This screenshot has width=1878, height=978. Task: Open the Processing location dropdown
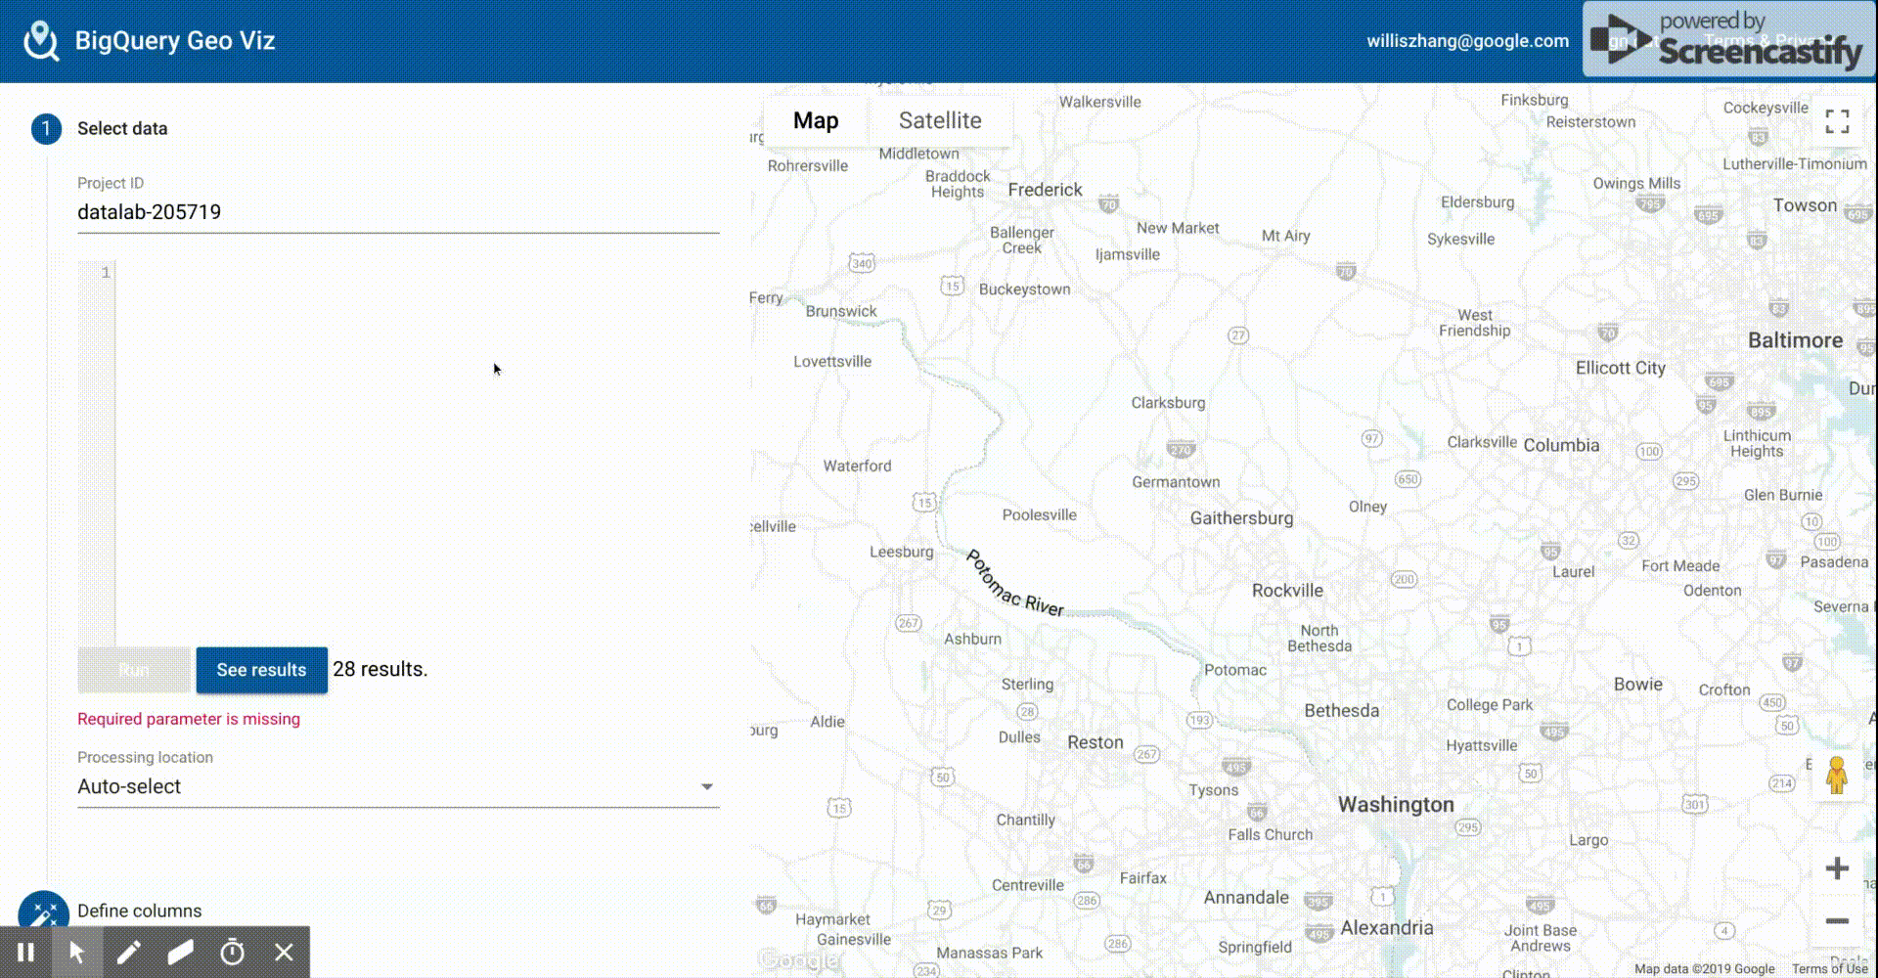coord(398,786)
